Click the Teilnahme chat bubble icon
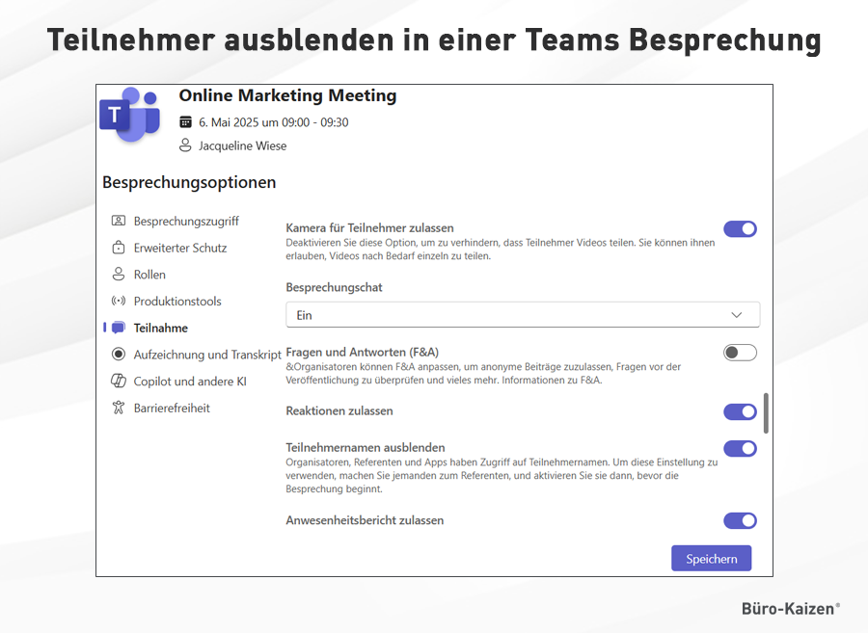 pyautogui.click(x=119, y=328)
